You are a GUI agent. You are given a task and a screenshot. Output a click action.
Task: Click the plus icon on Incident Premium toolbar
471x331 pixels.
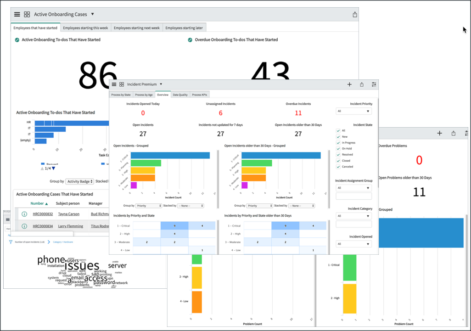click(x=349, y=84)
